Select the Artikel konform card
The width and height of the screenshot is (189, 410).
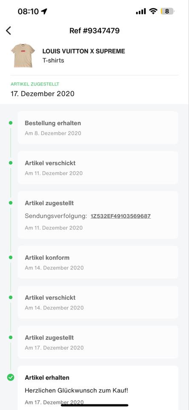(x=98, y=262)
